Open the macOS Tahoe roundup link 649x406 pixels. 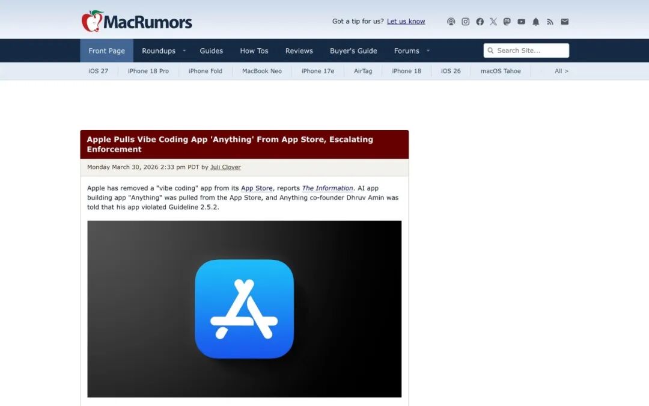tap(501, 71)
